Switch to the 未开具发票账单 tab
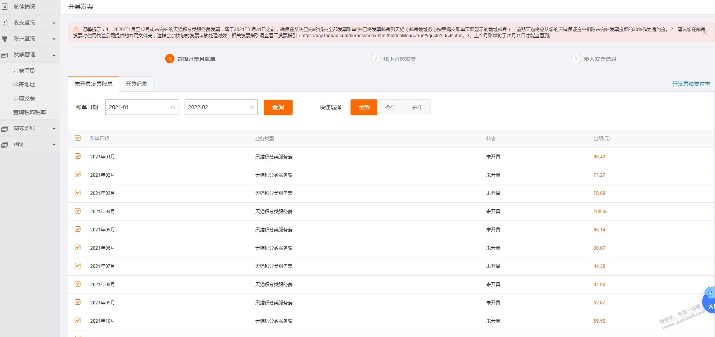 pos(94,84)
